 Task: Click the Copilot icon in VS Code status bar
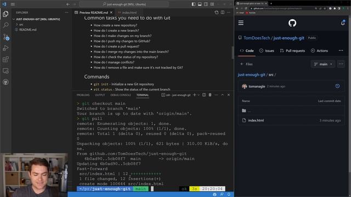coord(214,195)
